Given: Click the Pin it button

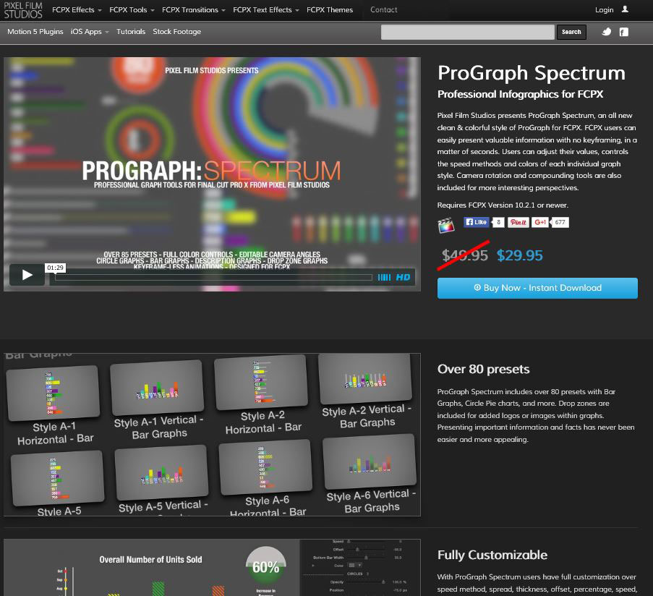Looking at the screenshot, I should coord(518,222).
